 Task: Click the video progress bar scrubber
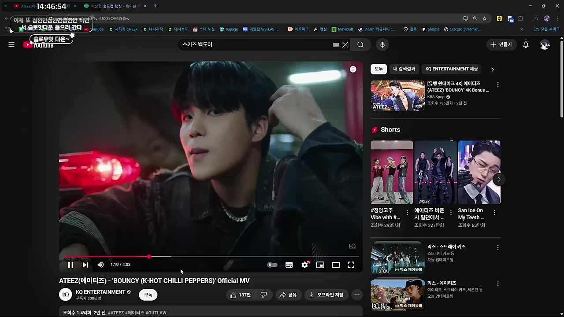pos(149,256)
